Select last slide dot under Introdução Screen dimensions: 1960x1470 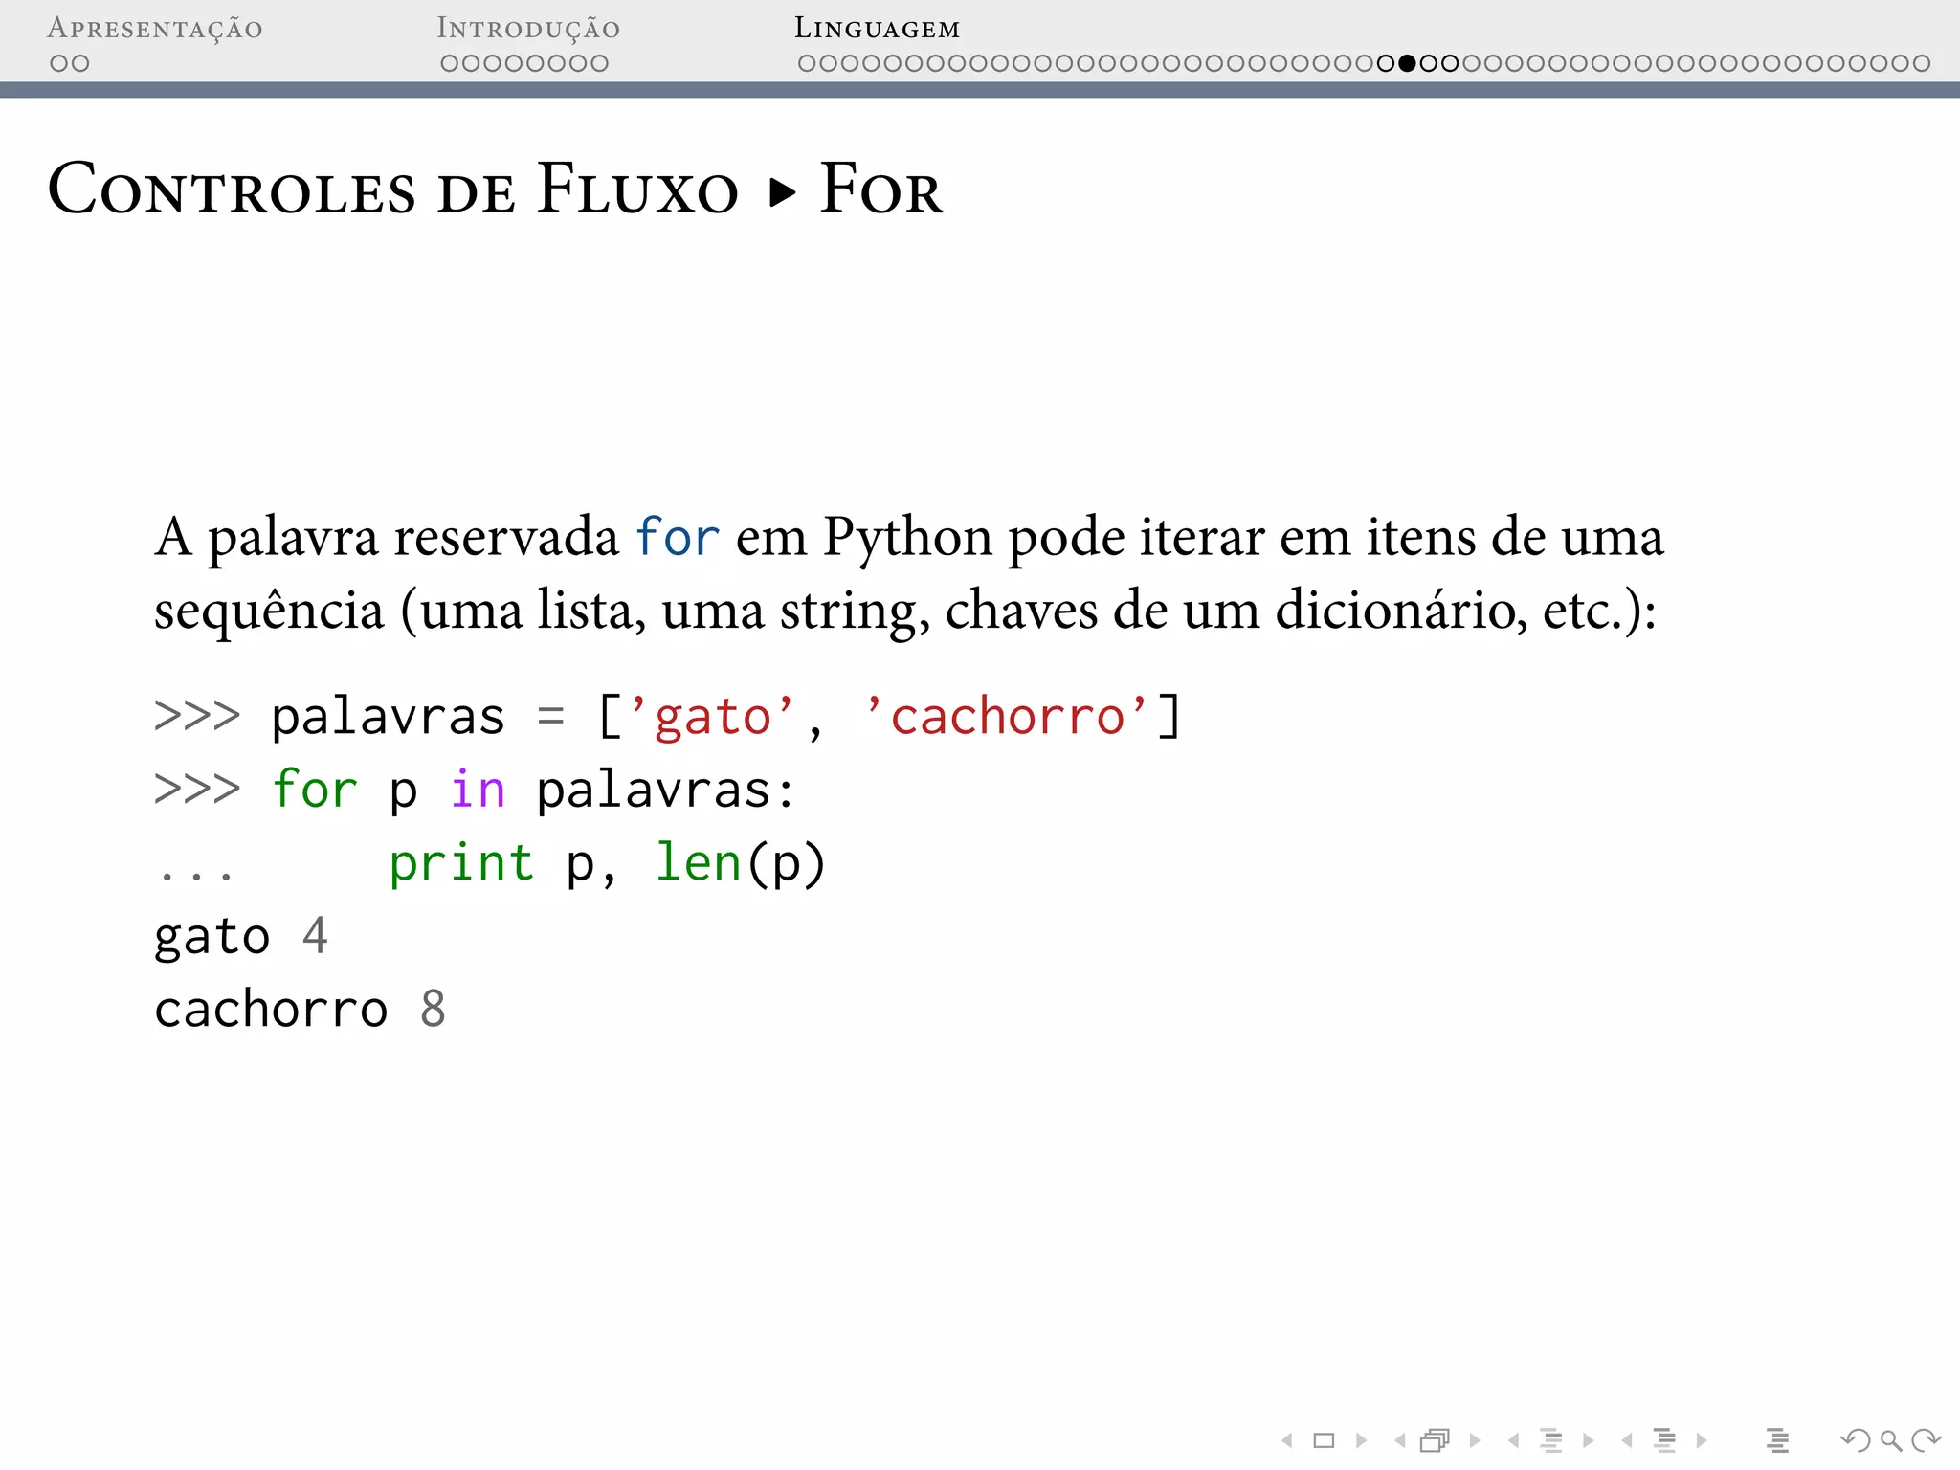click(599, 63)
